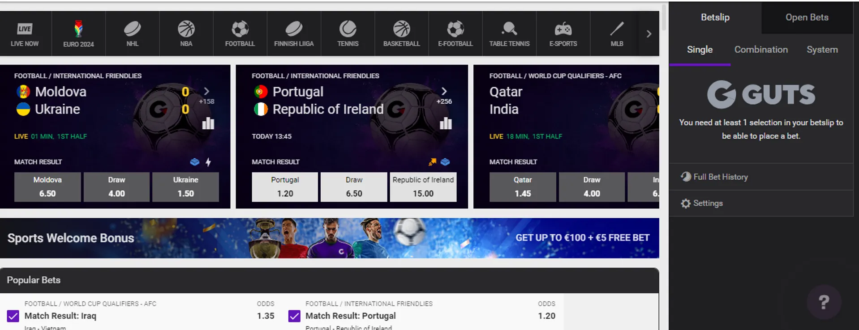Bet on Portugal at 1.20

285,187
